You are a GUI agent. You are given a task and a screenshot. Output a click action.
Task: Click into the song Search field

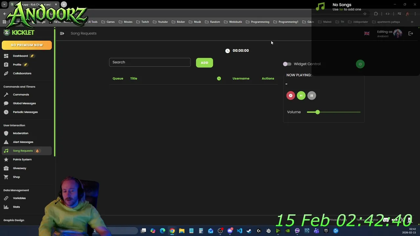click(150, 62)
